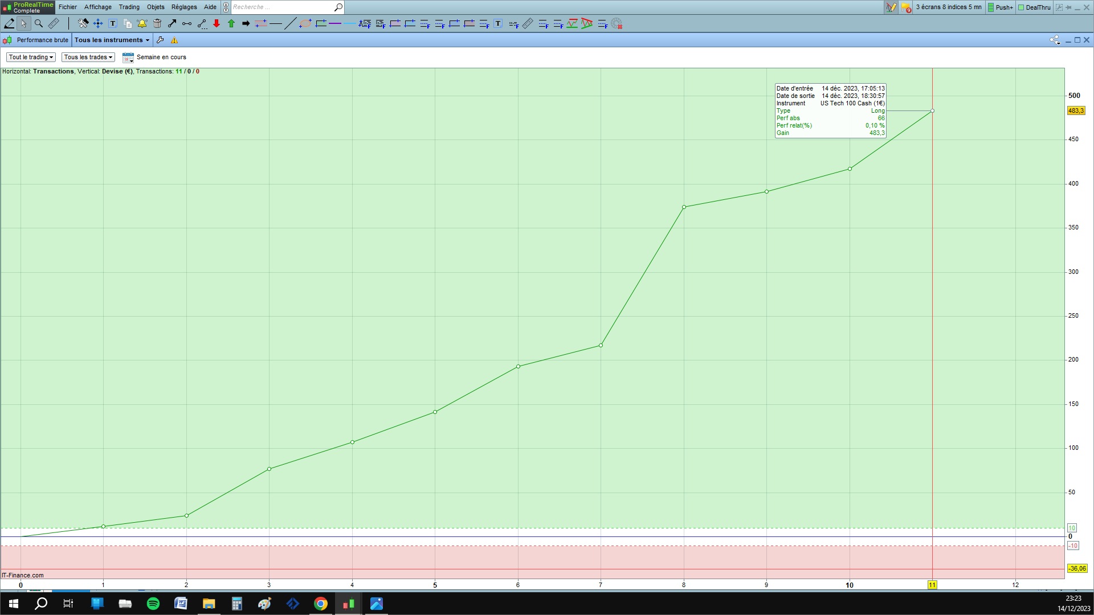The width and height of the screenshot is (1094, 615).
Task: Open the Affichage menu
Action: (x=98, y=7)
